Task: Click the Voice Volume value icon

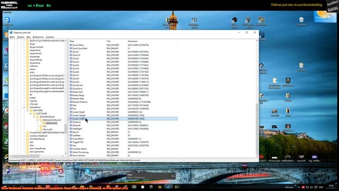Action: [x=70, y=155]
